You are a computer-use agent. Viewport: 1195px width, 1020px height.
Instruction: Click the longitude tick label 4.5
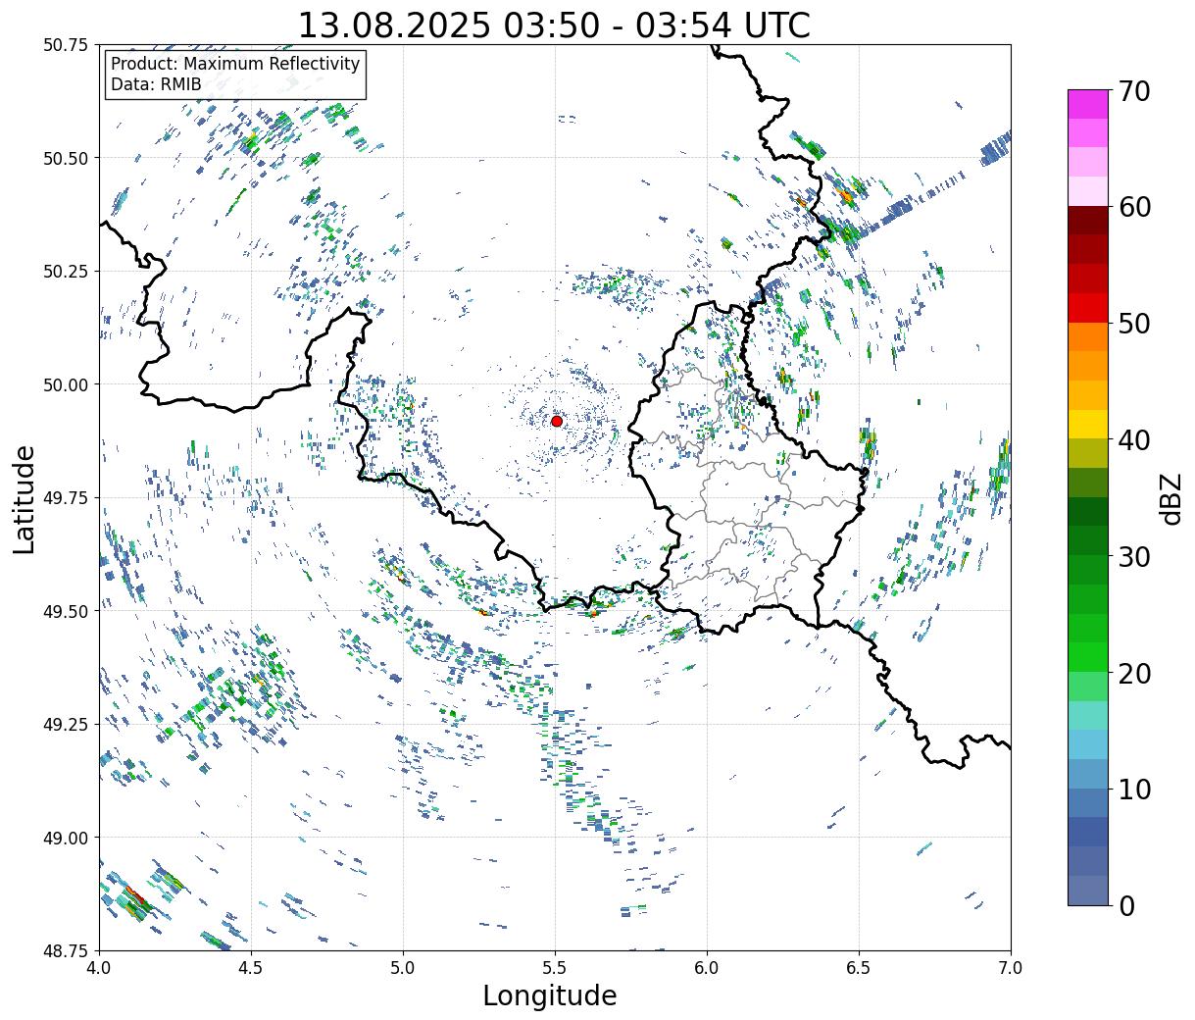[251, 967]
